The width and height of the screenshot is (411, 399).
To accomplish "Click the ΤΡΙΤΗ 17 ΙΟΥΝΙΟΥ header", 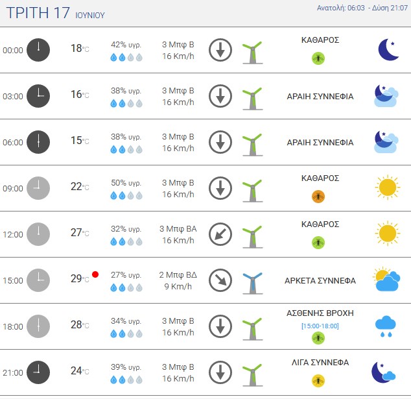I will 55,12.
